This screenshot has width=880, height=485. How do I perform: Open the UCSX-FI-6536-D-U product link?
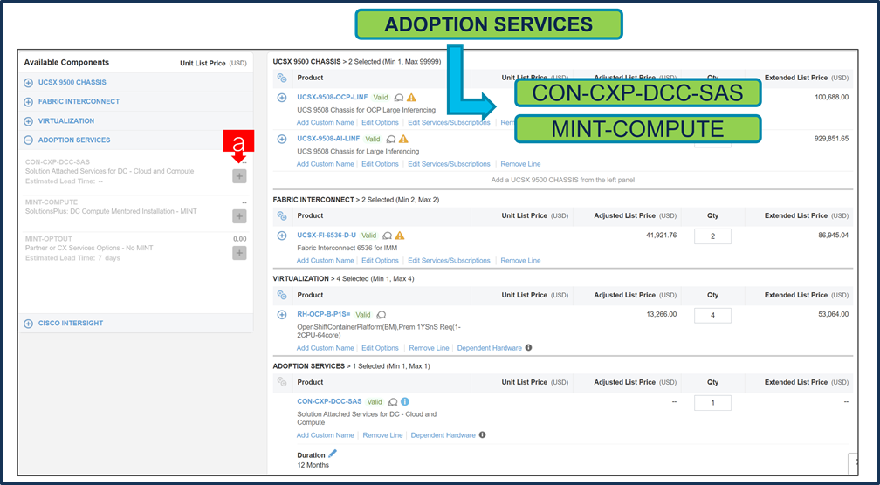coord(327,235)
